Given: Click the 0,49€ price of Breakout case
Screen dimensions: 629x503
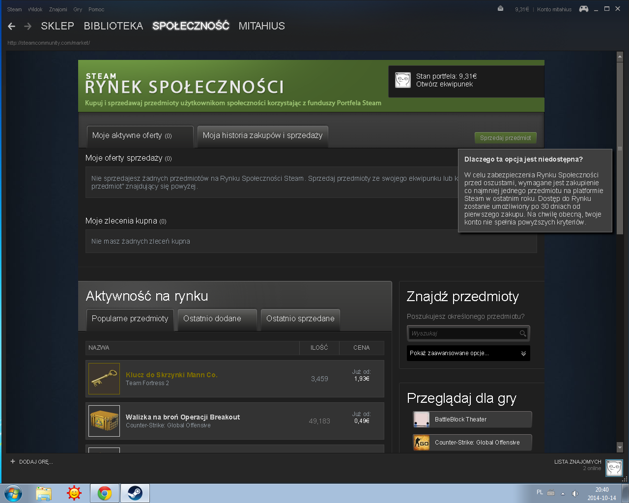Looking at the screenshot, I should (x=362, y=421).
